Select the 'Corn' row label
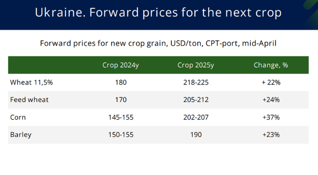 point(18,117)
